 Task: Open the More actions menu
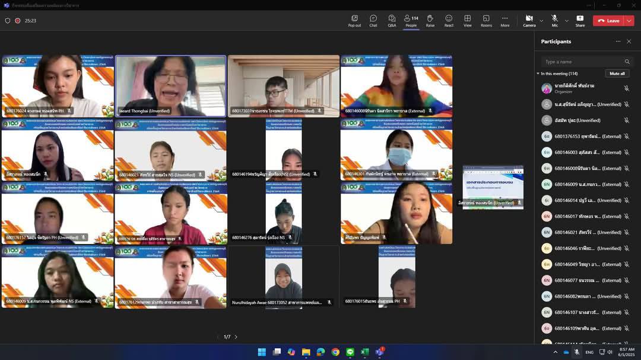tap(504, 20)
